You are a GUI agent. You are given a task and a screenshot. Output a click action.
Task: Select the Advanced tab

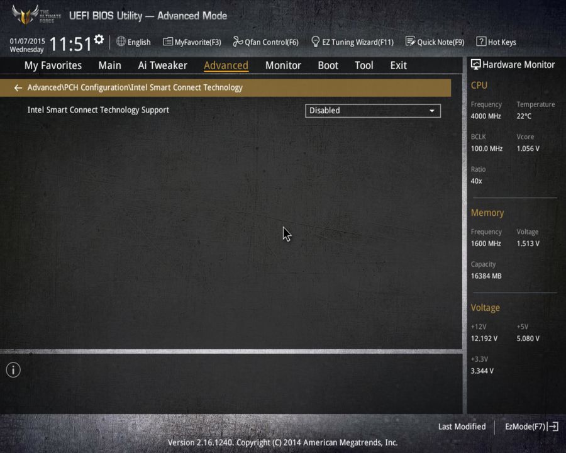(x=226, y=65)
